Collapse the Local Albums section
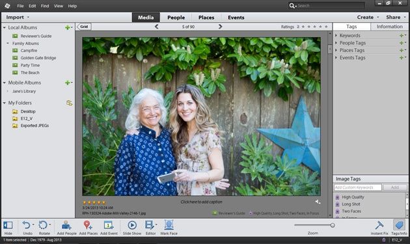 pos(4,27)
